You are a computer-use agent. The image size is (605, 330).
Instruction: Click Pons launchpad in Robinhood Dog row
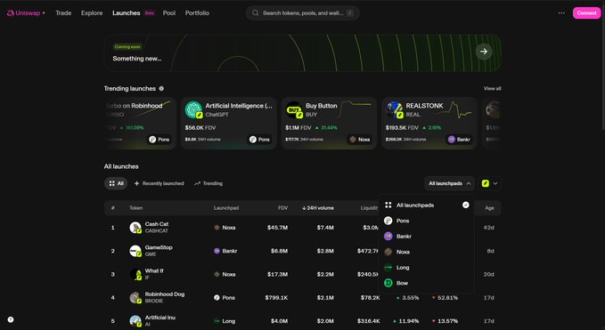click(225, 298)
